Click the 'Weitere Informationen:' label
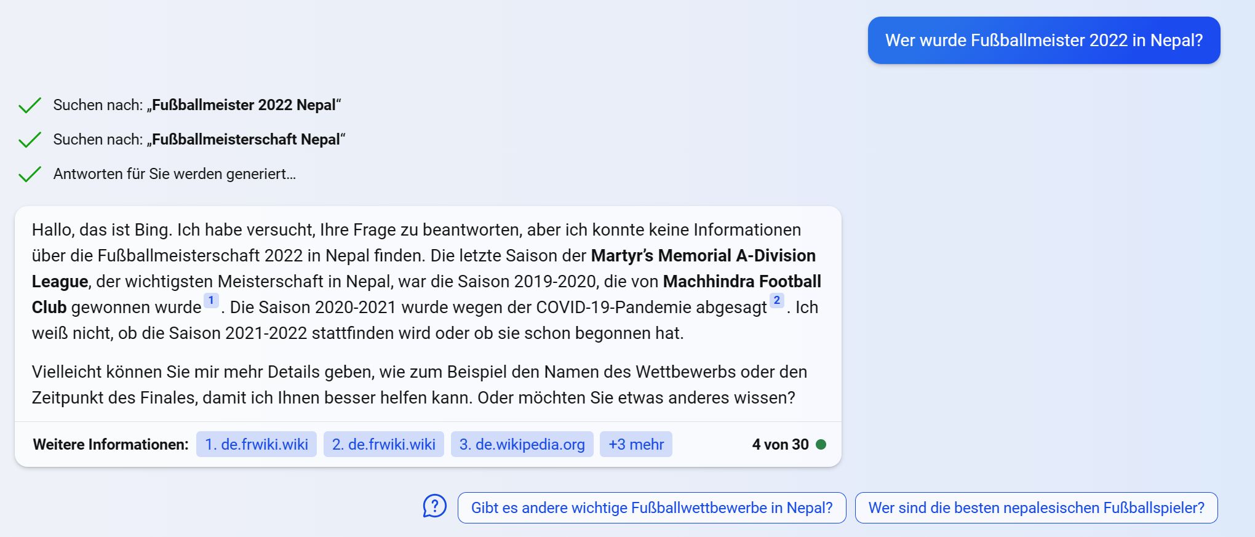 click(111, 444)
